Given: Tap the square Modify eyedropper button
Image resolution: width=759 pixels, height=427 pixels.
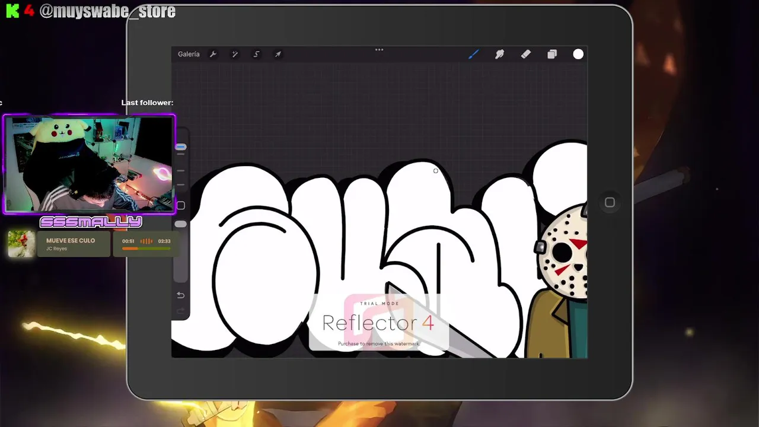Looking at the screenshot, I should (181, 205).
